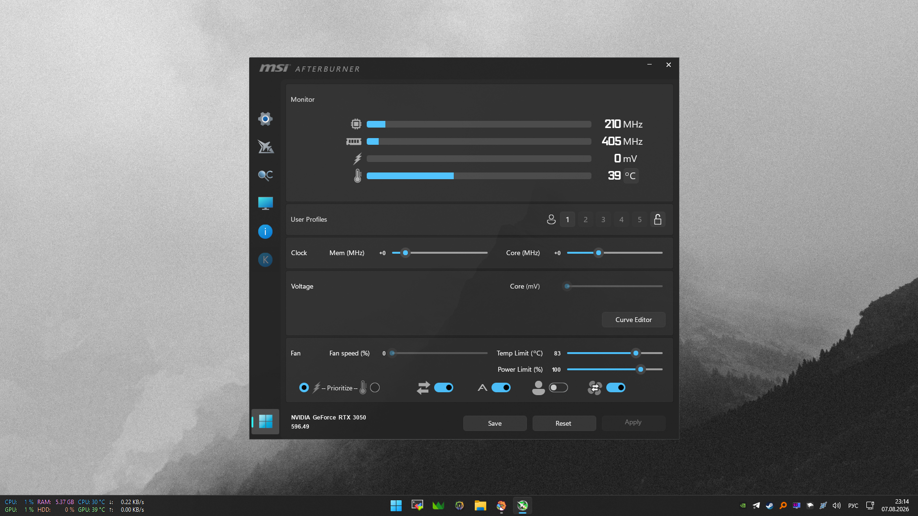Image resolution: width=918 pixels, height=516 pixels.
Task: Open the blue information icon
Action: tap(265, 232)
